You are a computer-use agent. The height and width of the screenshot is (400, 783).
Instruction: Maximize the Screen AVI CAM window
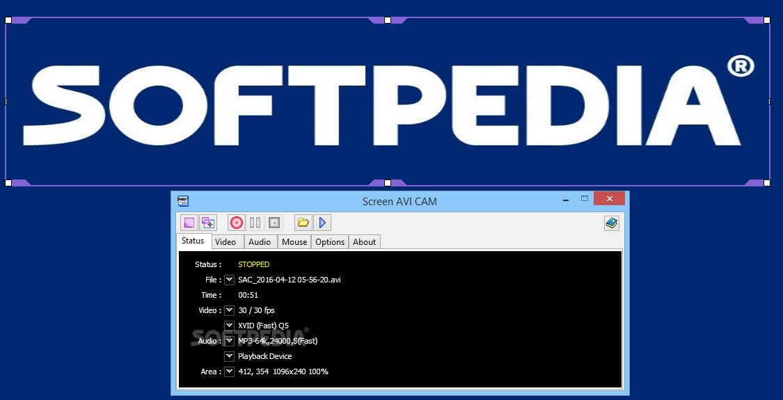(584, 199)
